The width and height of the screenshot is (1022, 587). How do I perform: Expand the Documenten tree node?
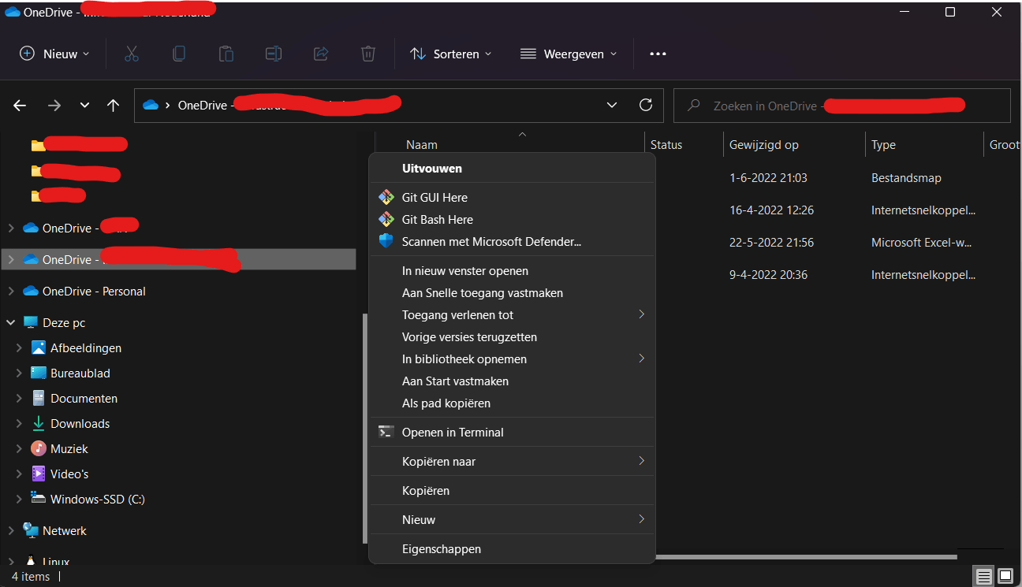19,398
